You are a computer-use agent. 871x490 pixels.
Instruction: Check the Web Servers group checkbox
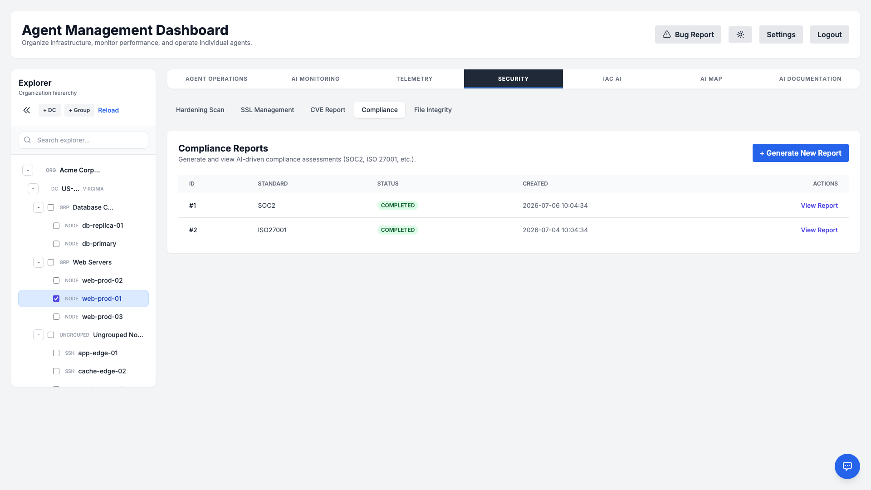pyautogui.click(x=51, y=262)
